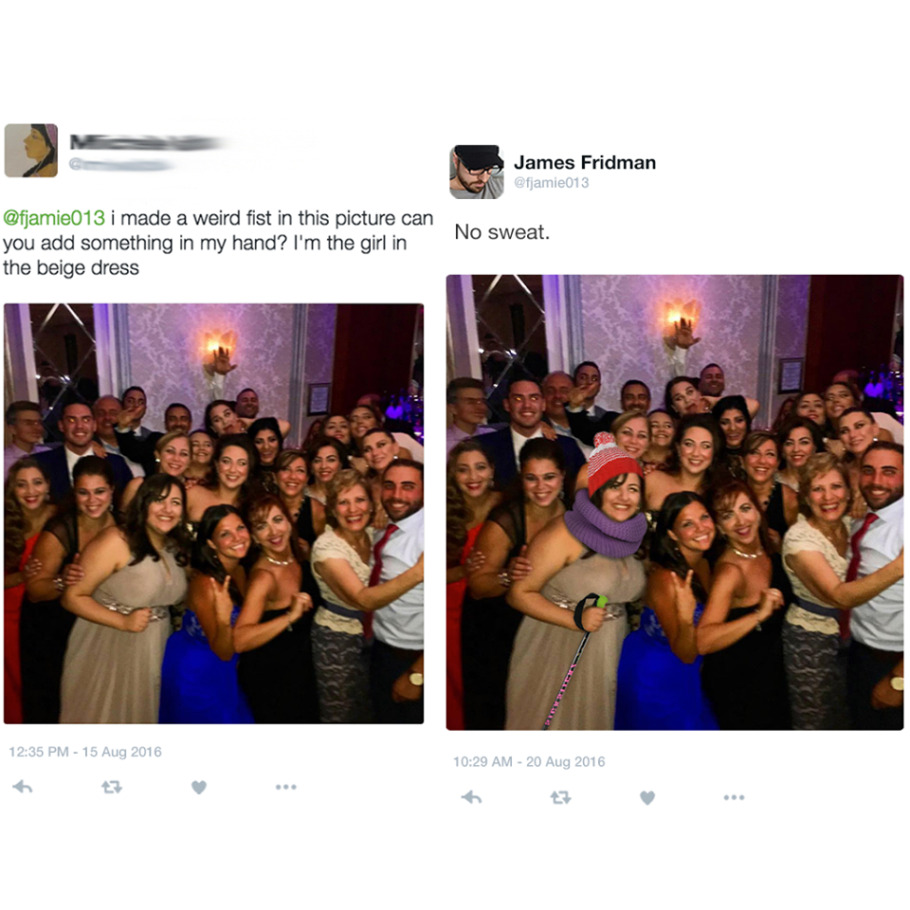Open the @fjamie013 handle under James Fridman
Screen dimensions: 910x910
[552, 183]
